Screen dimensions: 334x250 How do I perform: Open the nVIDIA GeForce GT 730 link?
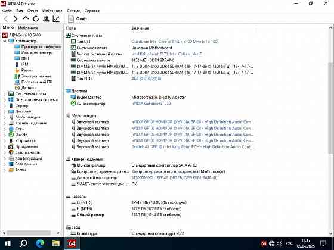[x=151, y=104]
